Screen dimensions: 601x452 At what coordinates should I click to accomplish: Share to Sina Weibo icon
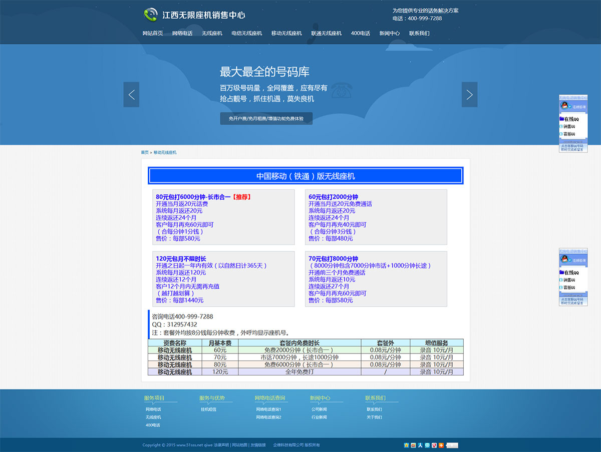pyautogui.click(x=413, y=445)
